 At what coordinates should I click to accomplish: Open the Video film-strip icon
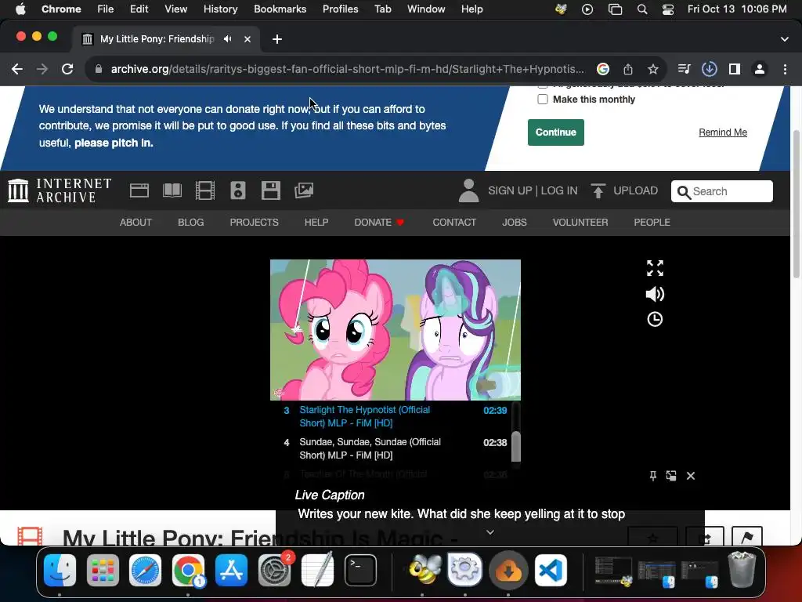205,190
